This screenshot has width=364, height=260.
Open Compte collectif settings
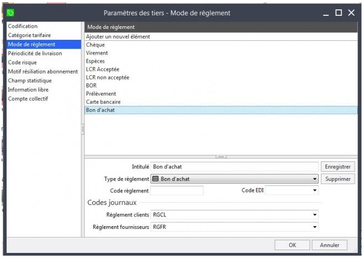pyautogui.click(x=28, y=99)
